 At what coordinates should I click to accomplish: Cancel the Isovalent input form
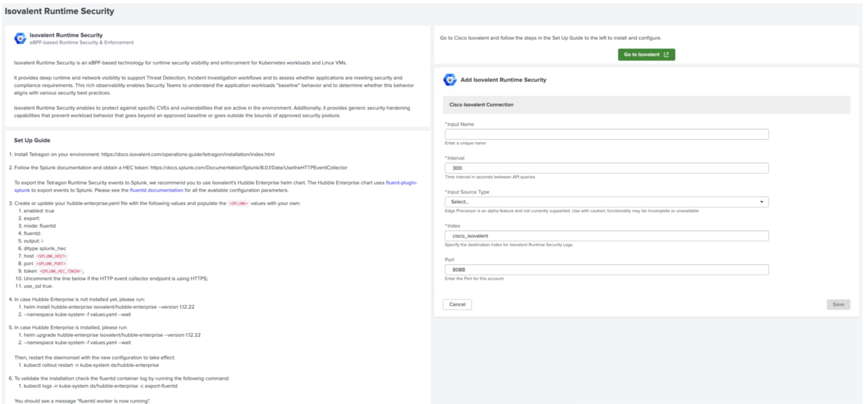coord(457,305)
